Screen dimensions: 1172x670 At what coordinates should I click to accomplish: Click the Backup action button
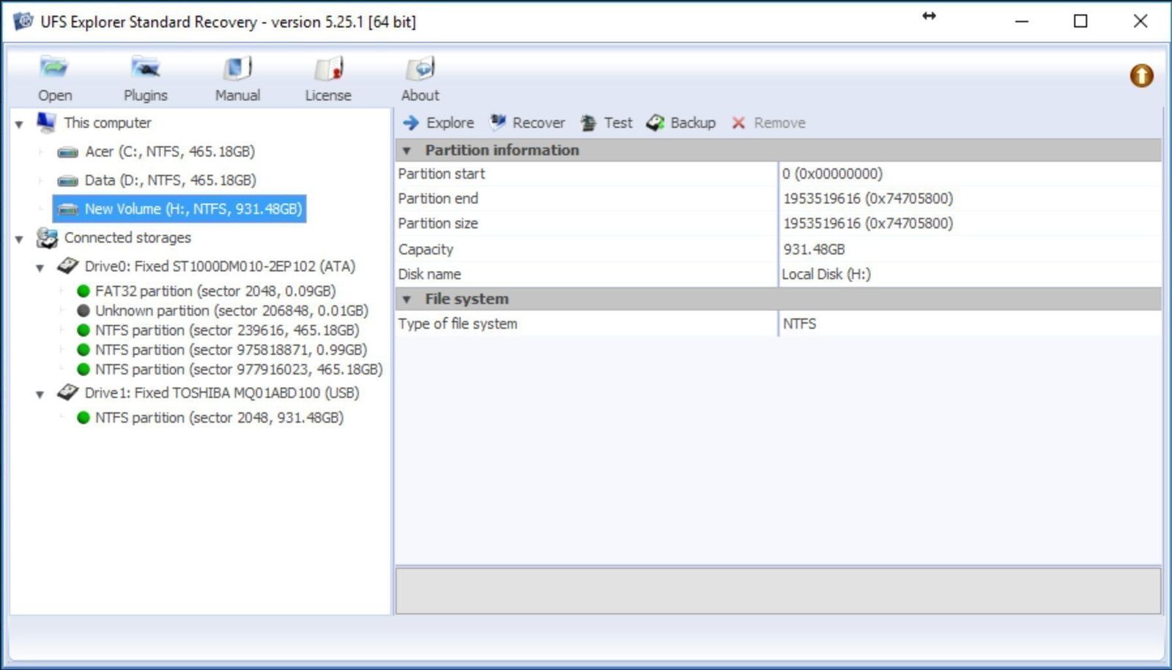681,123
